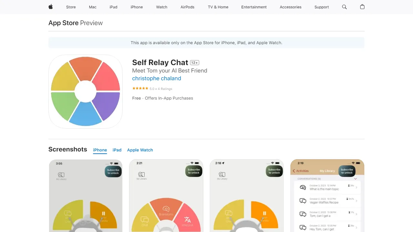Click "Vegan Waffles Recipe" conversation row

(x=327, y=201)
